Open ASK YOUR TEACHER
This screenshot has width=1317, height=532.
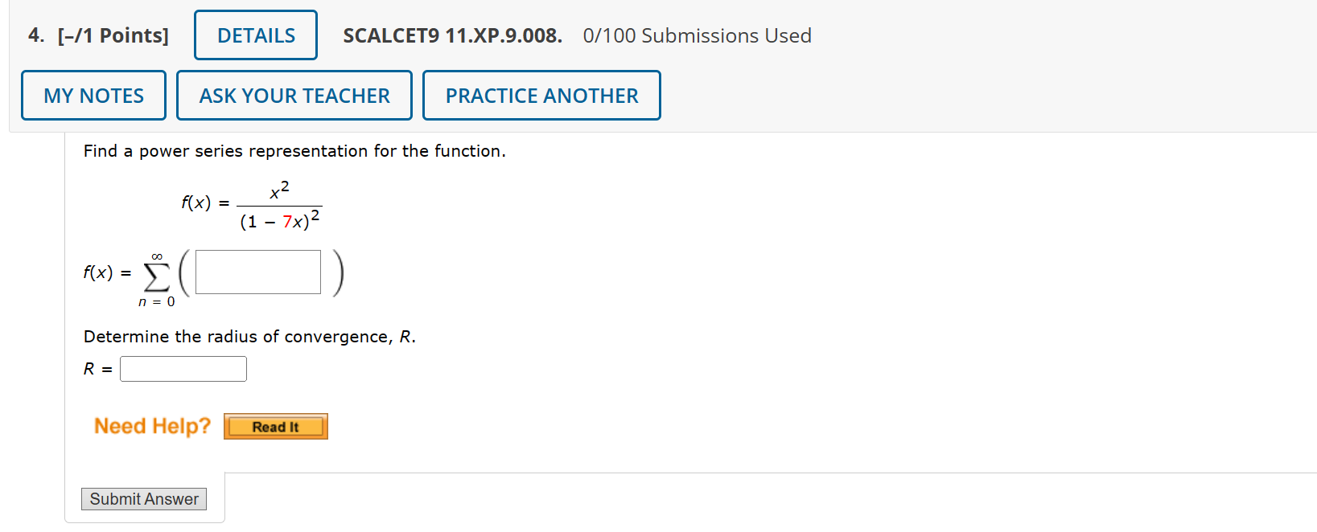294,95
